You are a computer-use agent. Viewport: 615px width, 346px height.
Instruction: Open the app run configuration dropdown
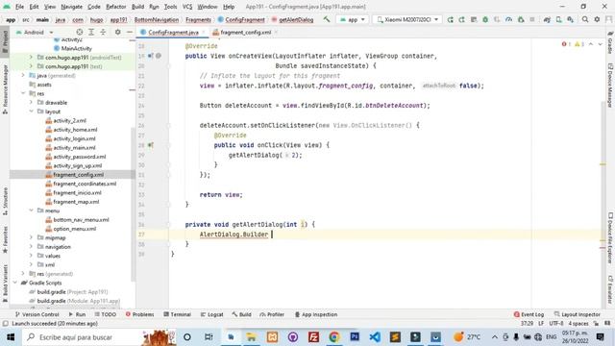pos(353,19)
